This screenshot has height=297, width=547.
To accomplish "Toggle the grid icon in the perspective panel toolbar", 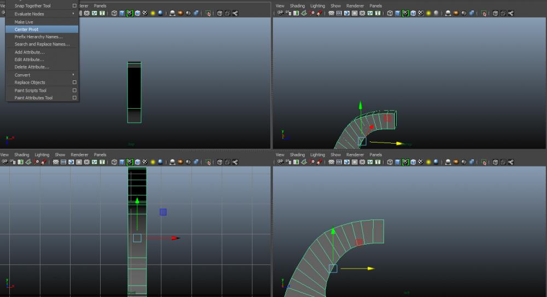I will click(331, 13).
